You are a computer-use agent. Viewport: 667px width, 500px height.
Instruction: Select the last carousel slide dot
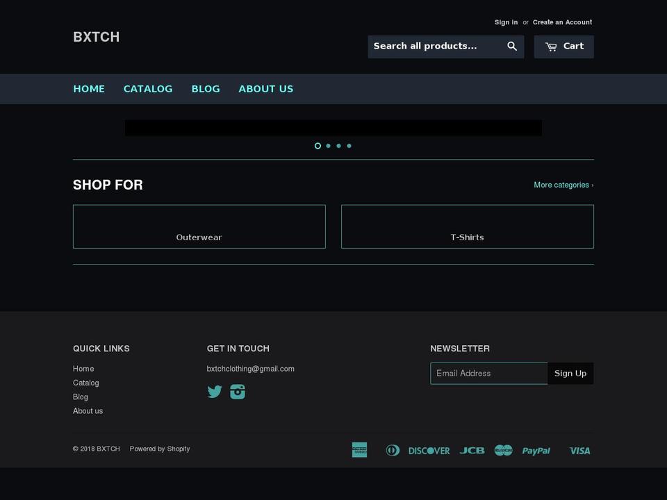point(349,146)
